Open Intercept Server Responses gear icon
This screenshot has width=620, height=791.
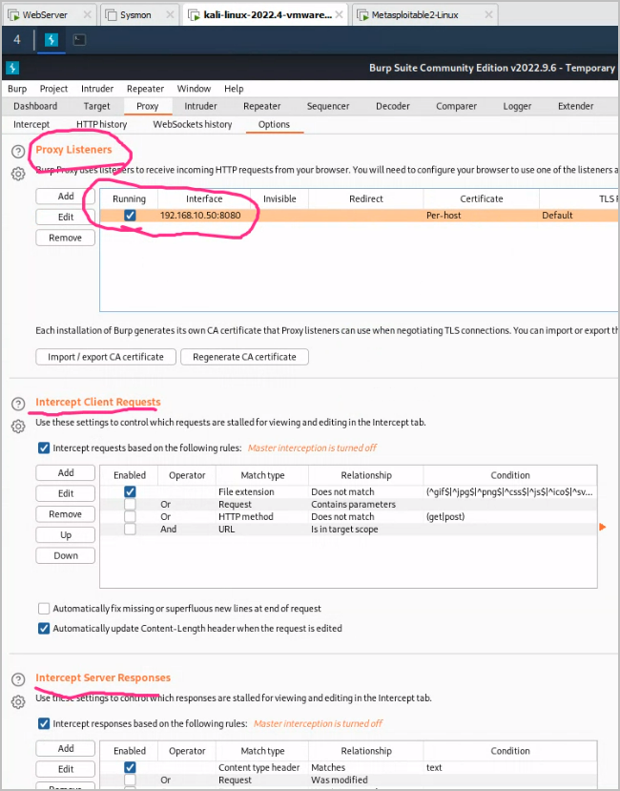point(18,701)
